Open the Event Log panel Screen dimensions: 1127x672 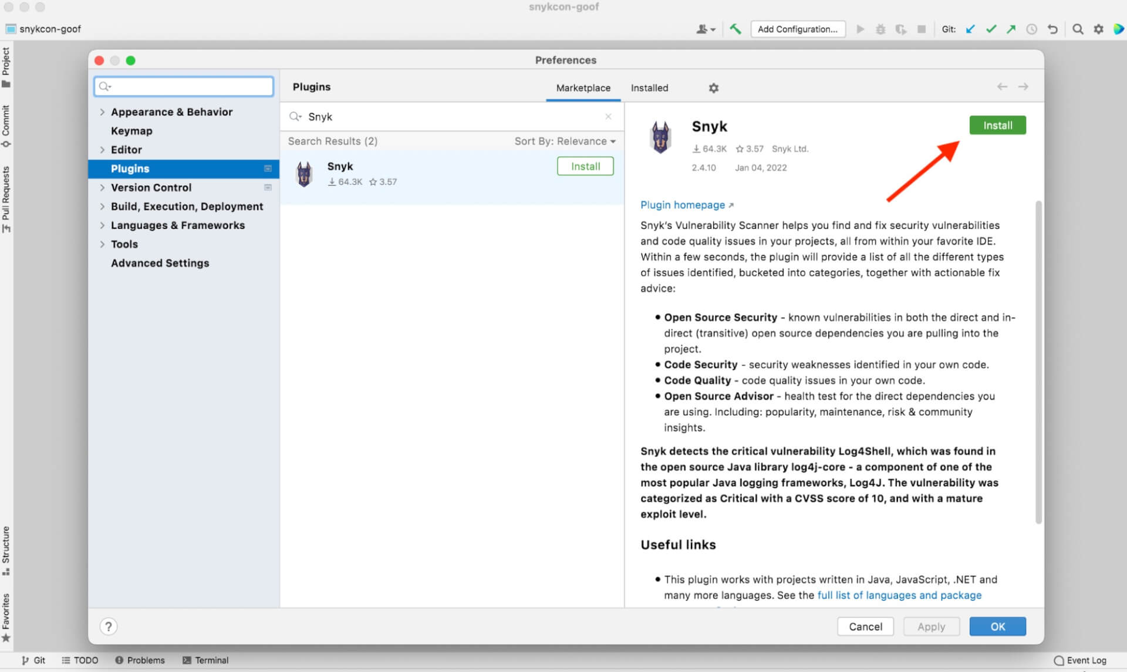coord(1080,660)
